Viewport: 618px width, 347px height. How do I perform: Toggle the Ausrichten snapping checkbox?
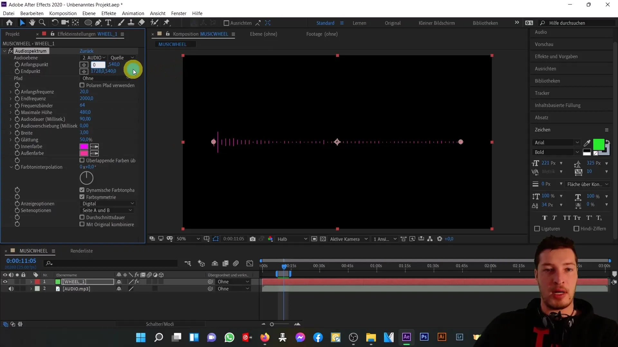(x=226, y=23)
